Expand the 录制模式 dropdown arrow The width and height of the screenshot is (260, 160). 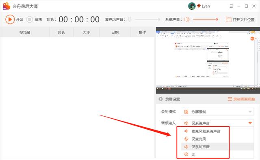[250, 112]
